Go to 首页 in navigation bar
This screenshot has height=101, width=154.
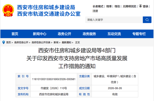pos(15,34)
